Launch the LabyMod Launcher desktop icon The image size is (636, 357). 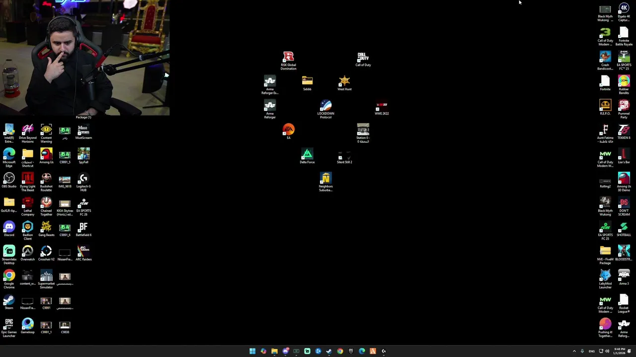tap(605, 280)
